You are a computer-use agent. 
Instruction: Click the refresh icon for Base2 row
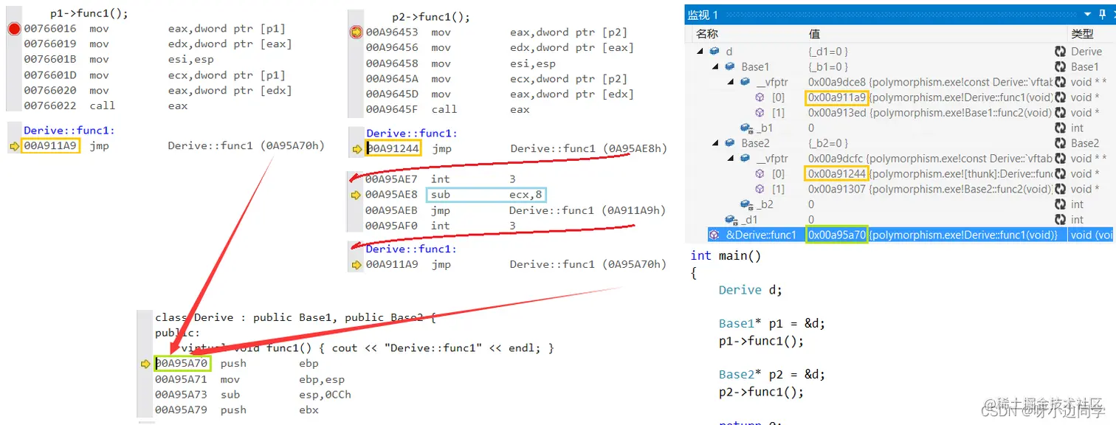pos(1060,143)
